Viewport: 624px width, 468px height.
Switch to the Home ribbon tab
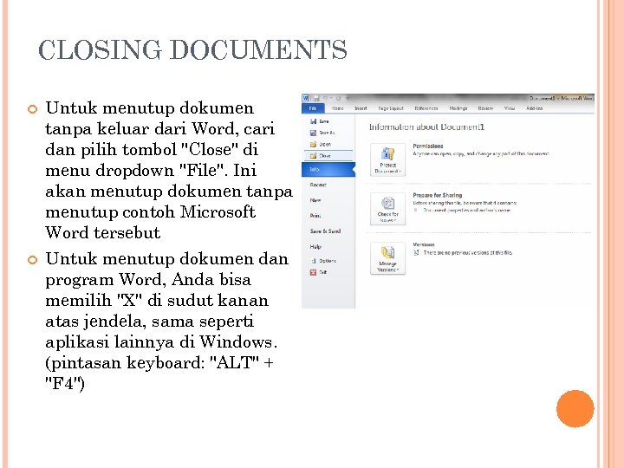(x=337, y=108)
